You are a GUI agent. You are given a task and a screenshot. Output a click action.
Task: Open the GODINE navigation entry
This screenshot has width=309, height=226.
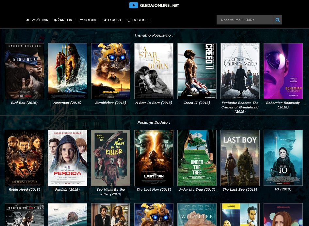click(x=90, y=20)
